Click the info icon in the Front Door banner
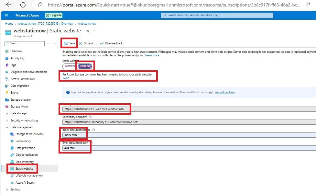The width and height of the screenshot is (316, 194). tap(68, 92)
